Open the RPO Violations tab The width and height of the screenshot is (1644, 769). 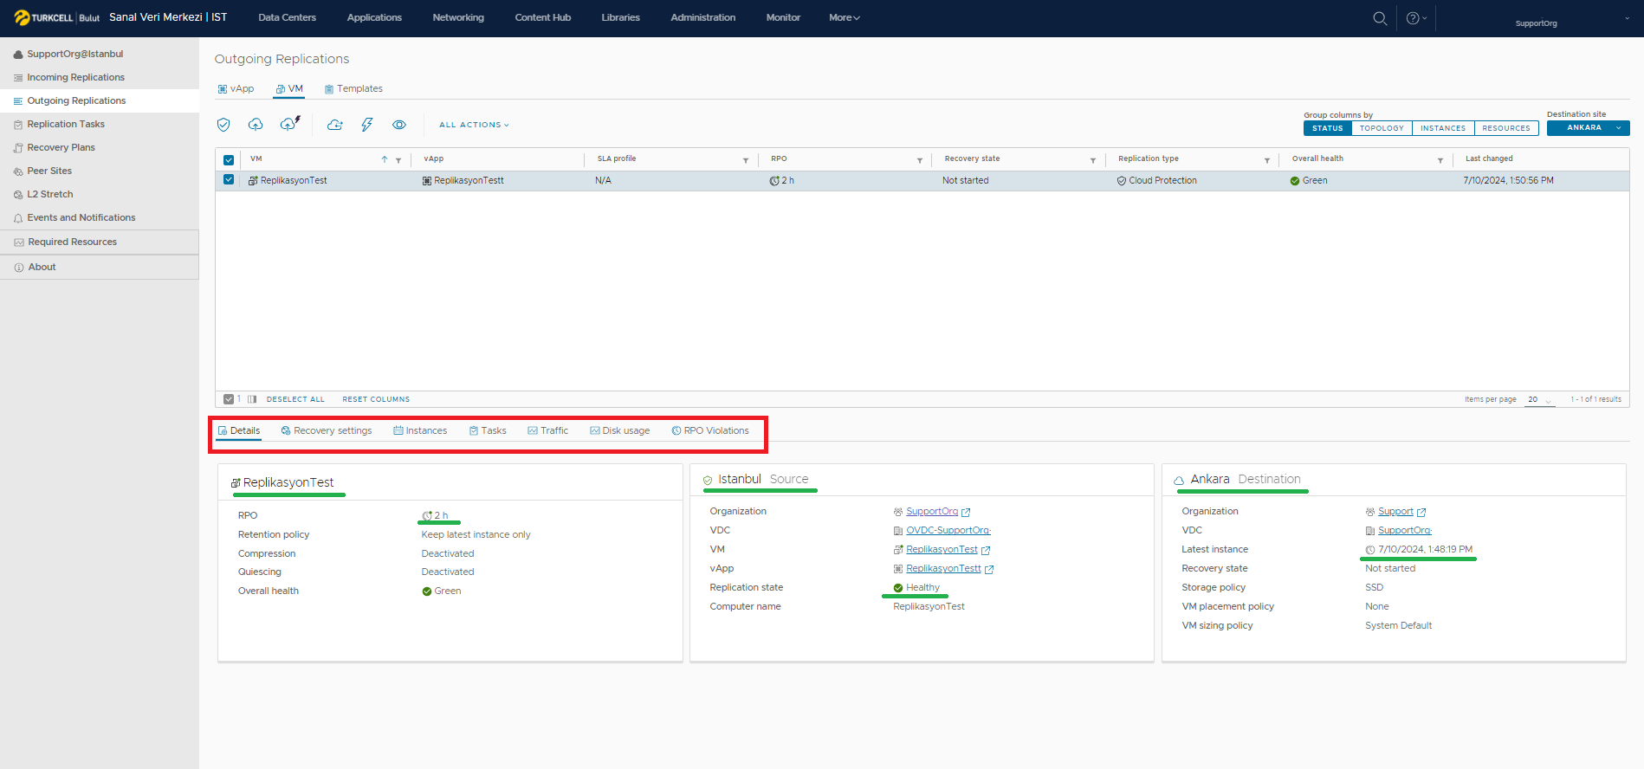pos(710,431)
